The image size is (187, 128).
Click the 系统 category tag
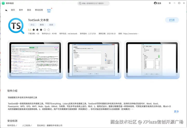tap(51, 25)
